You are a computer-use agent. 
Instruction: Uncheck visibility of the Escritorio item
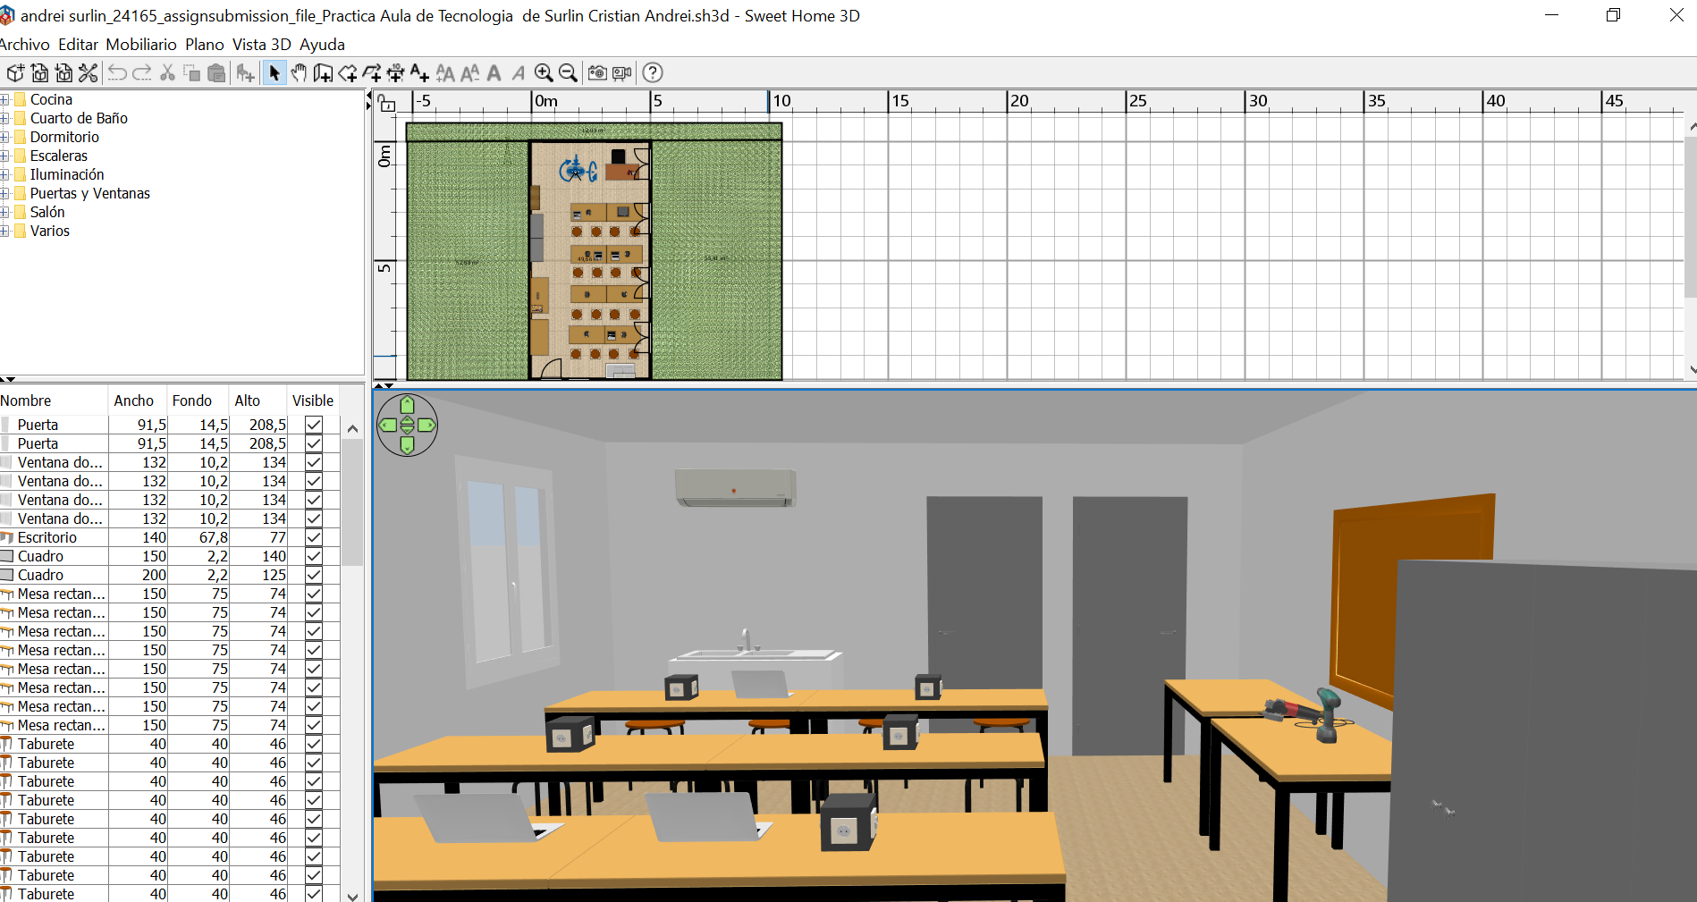314,537
